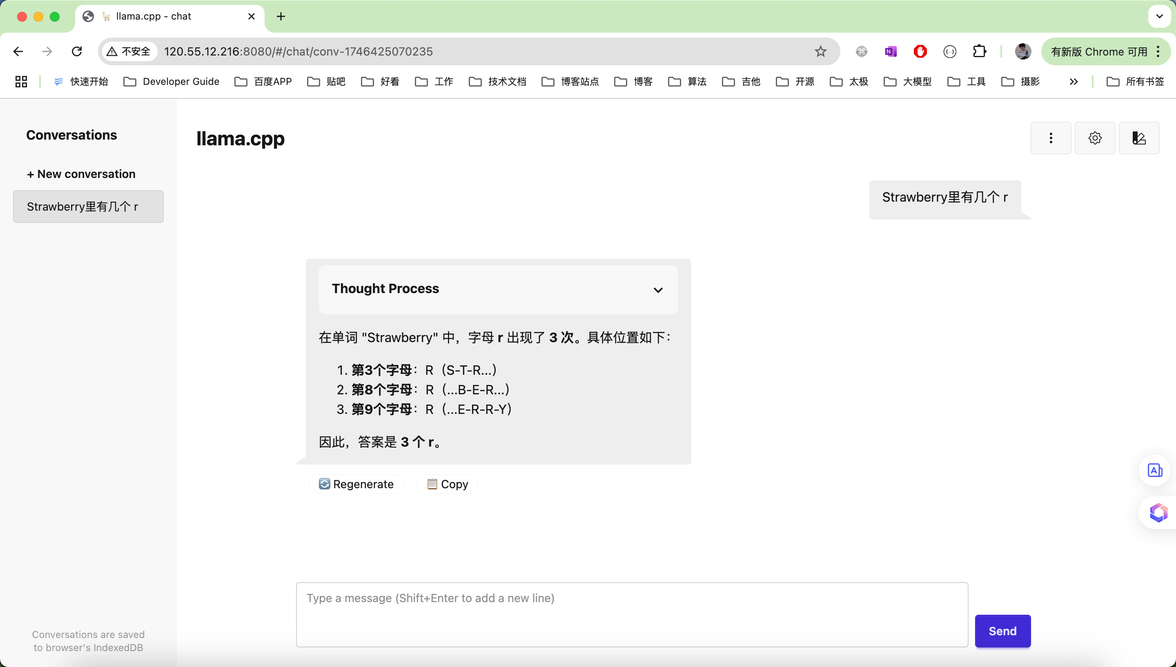Open the 博客站点 bookmark folder
The image size is (1176, 667).
pos(570,82)
